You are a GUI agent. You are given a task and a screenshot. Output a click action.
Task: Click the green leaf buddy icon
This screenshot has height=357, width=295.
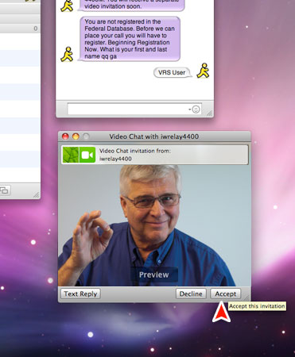(x=71, y=155)
